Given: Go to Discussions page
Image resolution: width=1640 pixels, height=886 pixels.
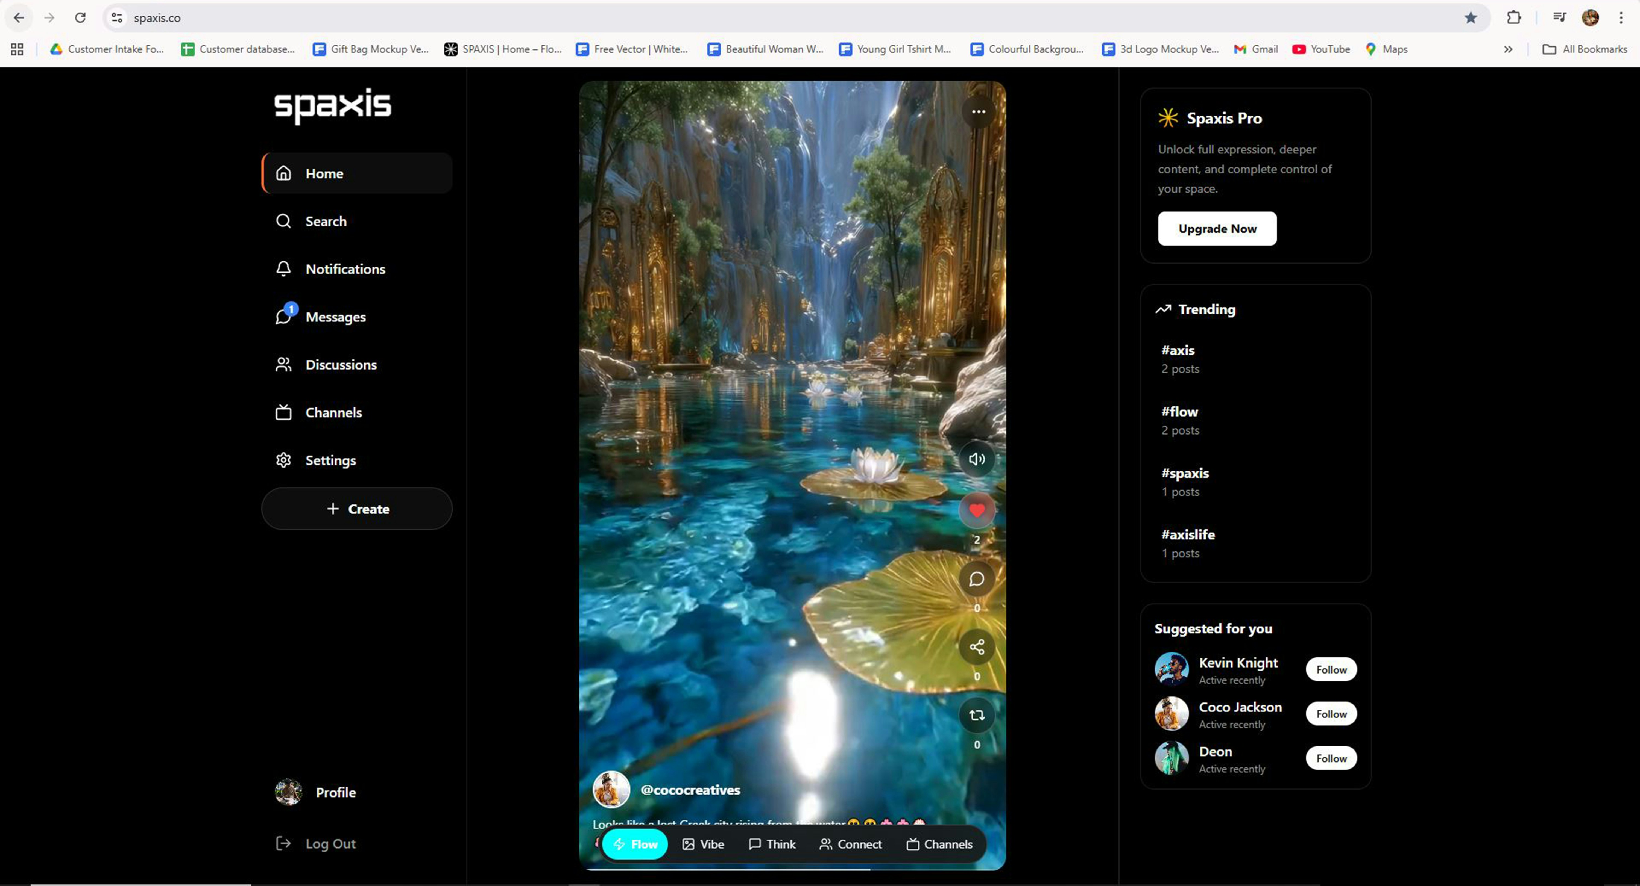Looking at the screenshot, I should click(x=341, y=364).
